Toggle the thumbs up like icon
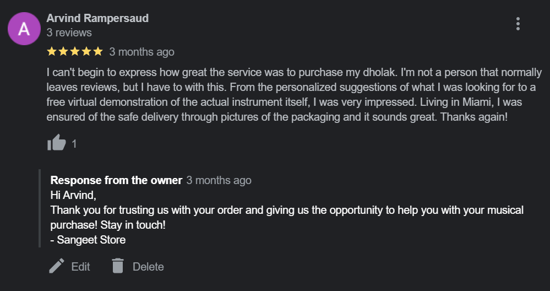This screenshot has height=291, width=550. click(56, 143)
